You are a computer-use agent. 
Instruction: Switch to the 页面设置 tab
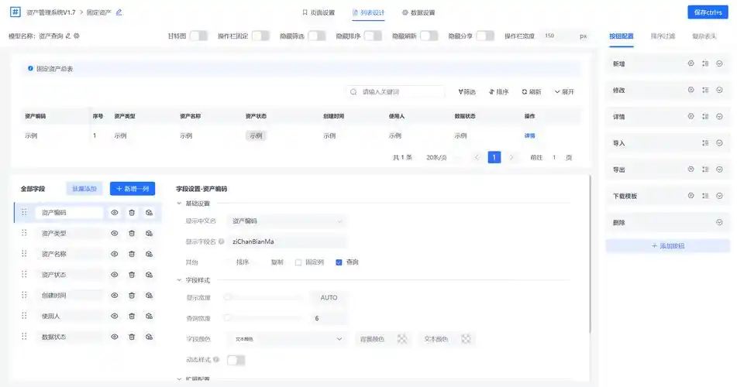[x=319, y=12]
